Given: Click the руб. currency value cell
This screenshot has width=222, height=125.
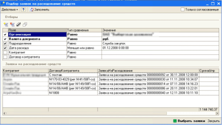Looking at the screenshot, I should (160, 39).
